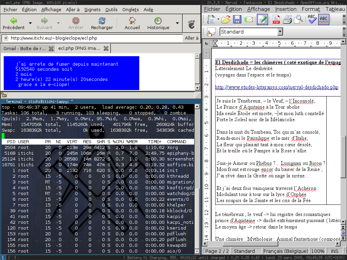Open the Styles and Formatting window
Image resolution: width=347 pixels, height=260 pixels.
(211, 32)
